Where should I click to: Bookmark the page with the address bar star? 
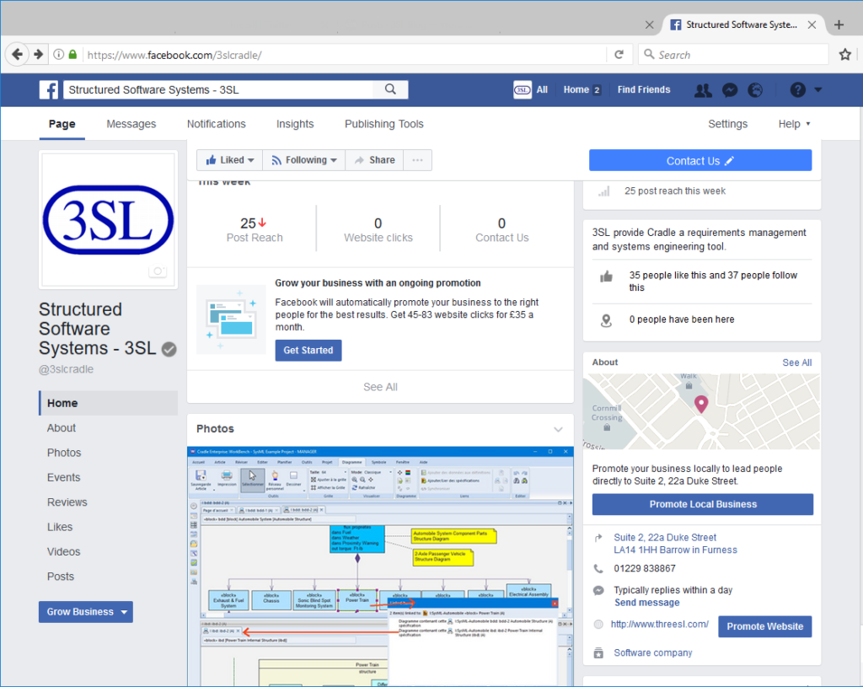[x=844, y=54]
